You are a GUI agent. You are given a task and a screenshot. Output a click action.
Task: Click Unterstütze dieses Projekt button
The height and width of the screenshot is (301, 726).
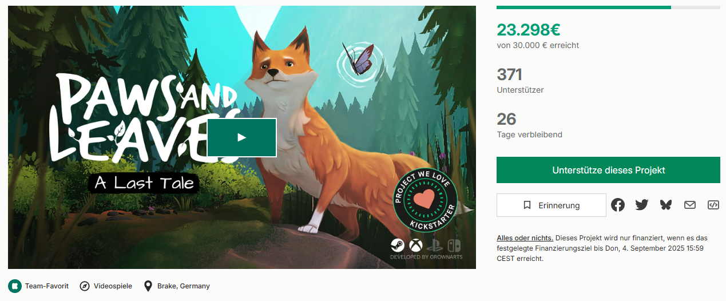tap(608, 171)
